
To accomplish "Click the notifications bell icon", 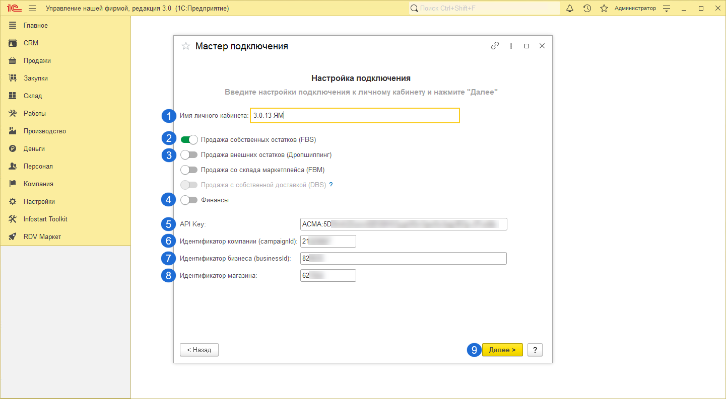I will (x=570, y=9).
